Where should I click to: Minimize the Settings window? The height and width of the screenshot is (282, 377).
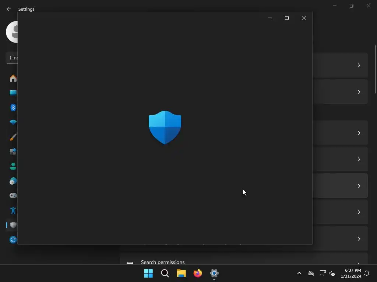click(x=334, y=6)
